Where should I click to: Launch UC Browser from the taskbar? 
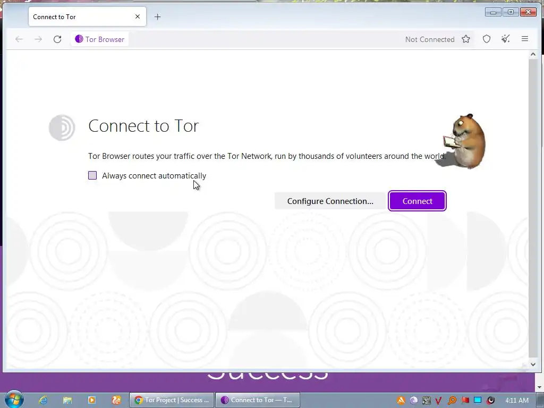116,400
